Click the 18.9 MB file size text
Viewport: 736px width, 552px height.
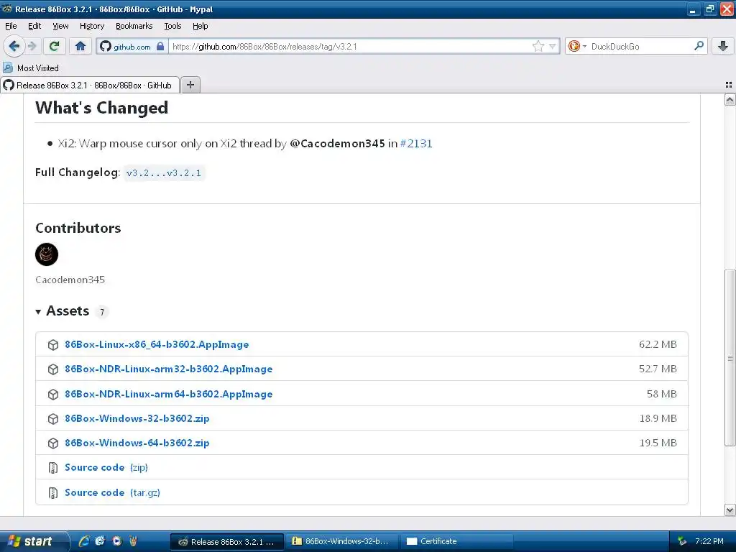(x=658, y=418)
